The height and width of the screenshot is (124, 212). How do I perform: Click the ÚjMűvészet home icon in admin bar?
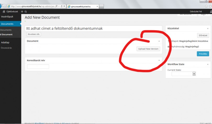pyautogui.click(x=4, y=11)
